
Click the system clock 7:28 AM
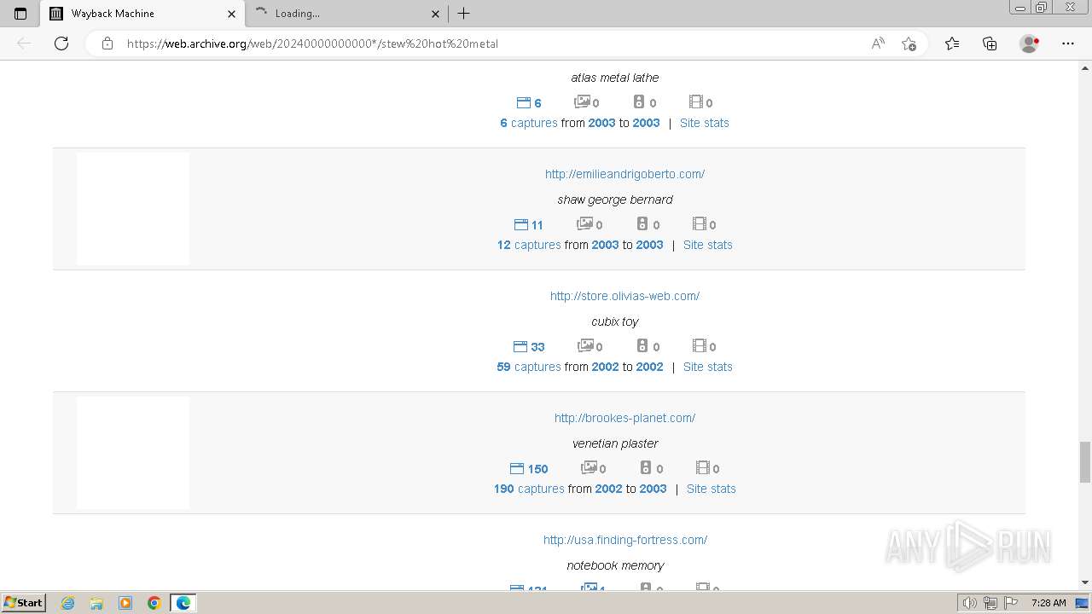click(x=1048, y=603)
